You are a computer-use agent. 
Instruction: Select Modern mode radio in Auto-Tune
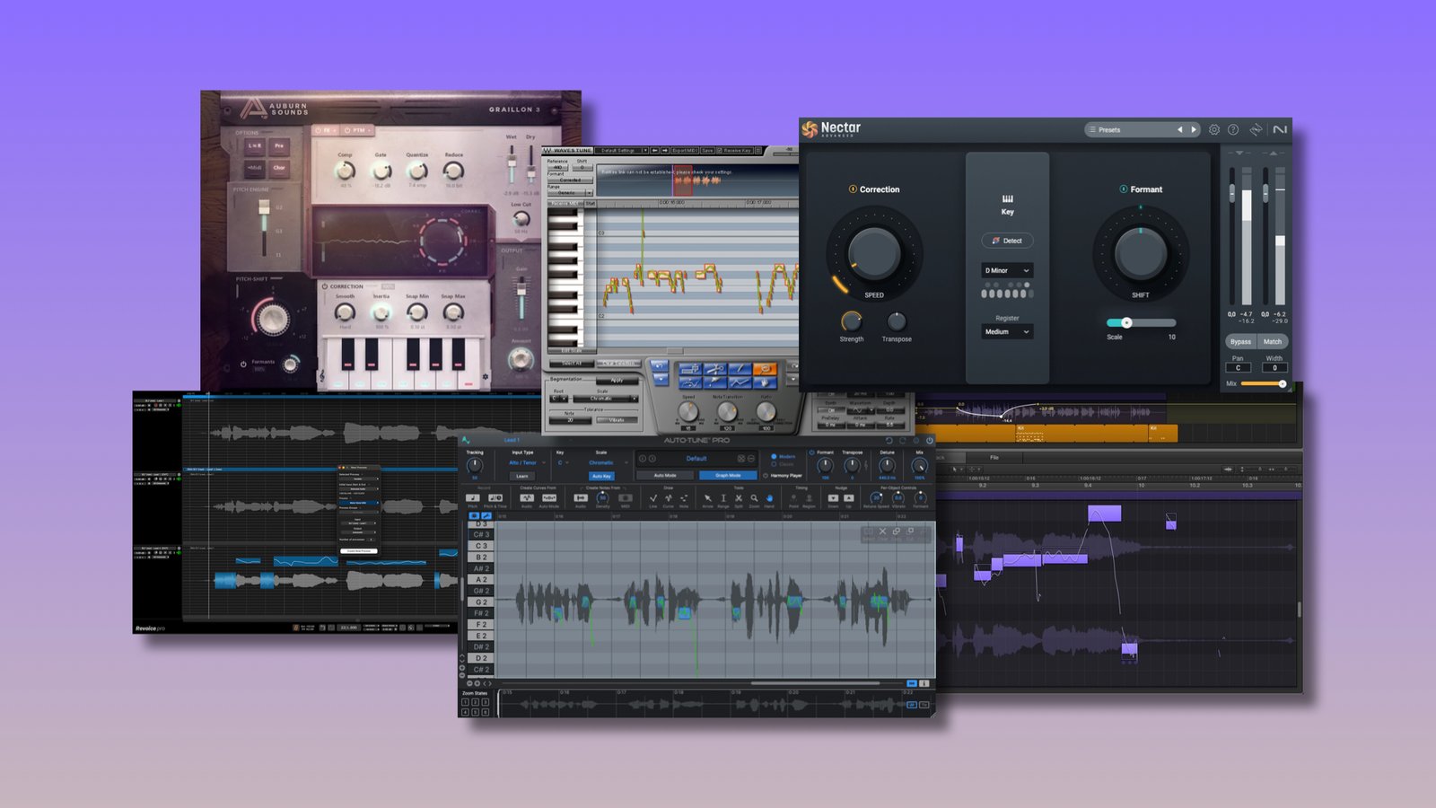coord(774,456)
